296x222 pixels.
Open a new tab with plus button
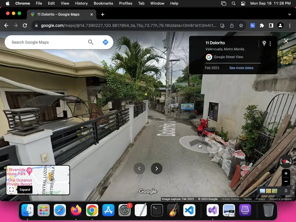(103, 14)
